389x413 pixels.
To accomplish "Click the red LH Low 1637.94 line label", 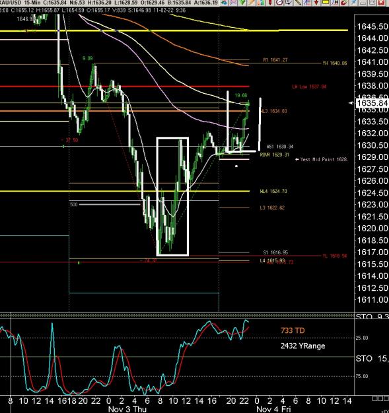I will 309,87.
